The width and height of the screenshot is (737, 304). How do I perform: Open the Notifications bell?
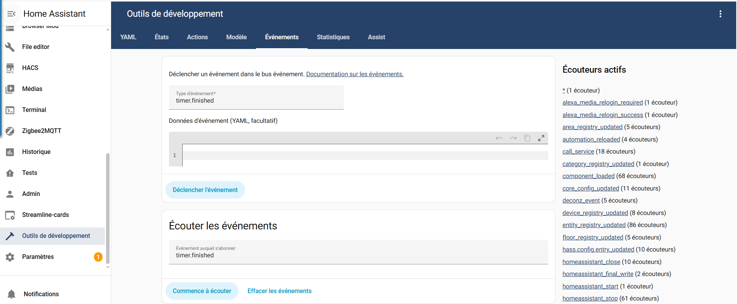click(x=41, y=294)
